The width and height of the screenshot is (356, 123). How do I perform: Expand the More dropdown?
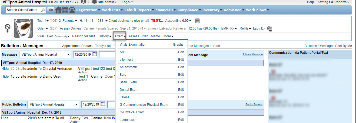click(169, 36)
